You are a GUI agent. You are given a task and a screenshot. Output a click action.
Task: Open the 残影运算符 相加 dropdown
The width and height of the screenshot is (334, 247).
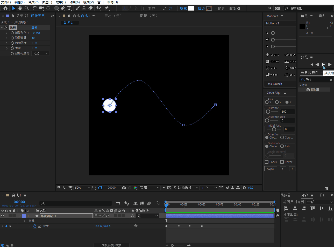(x=40, y=53)
